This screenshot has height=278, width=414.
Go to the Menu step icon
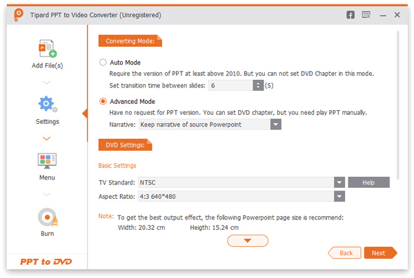point(47,160)
